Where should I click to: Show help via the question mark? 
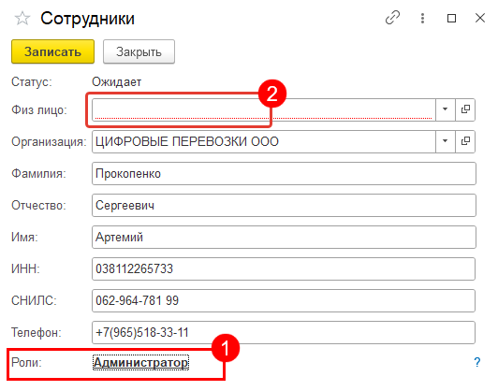pos(476,362)
